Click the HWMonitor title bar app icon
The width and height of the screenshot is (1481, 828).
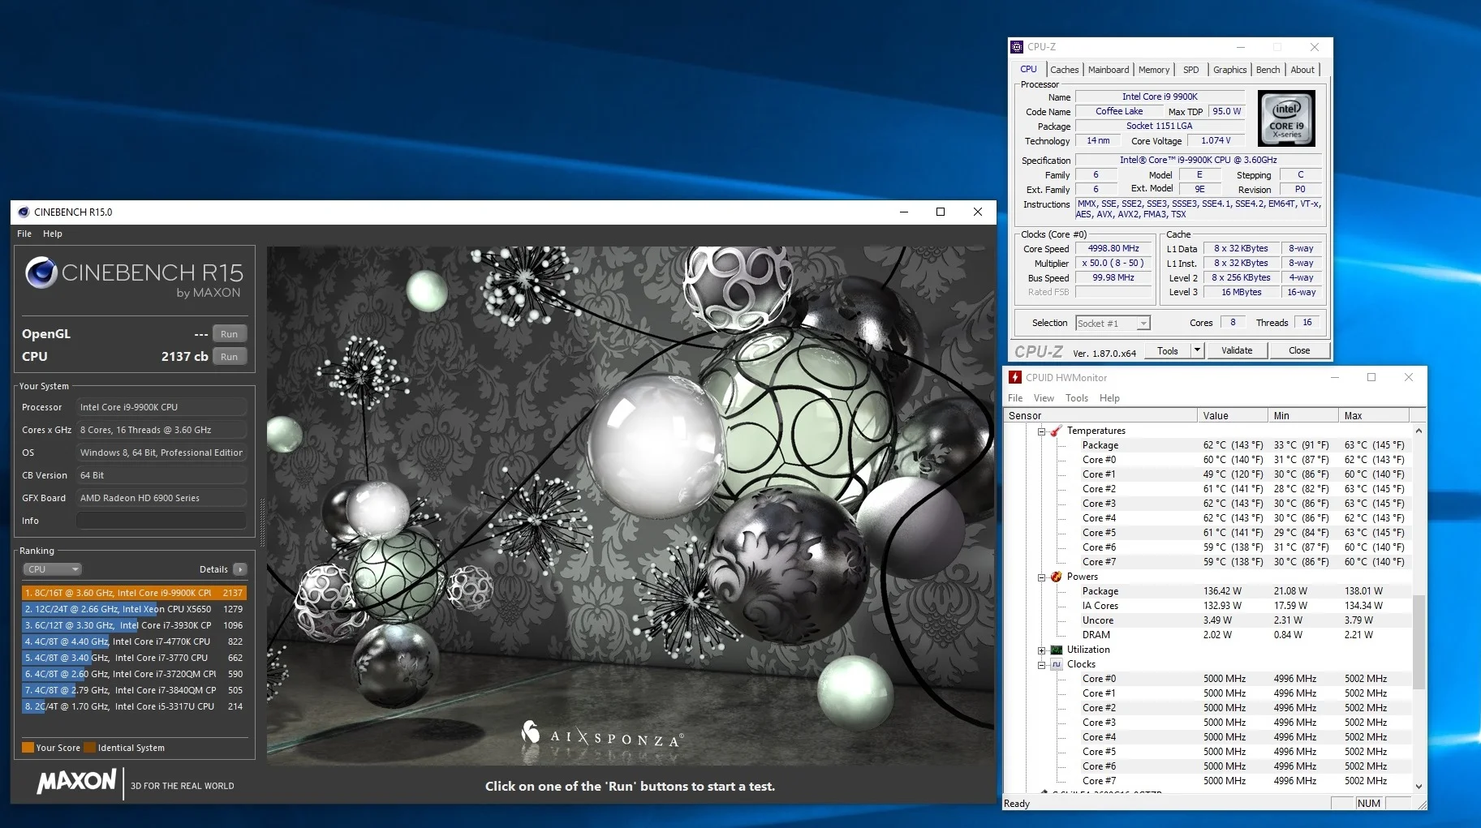1014,377
